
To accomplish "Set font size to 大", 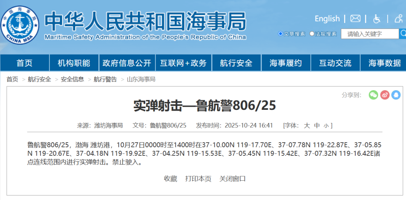I will click(x=307, y=125).
